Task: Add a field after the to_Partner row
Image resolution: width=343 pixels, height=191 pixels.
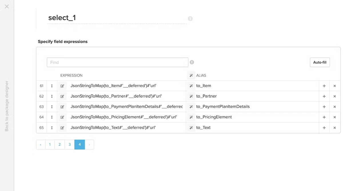Action: [324, 96]
